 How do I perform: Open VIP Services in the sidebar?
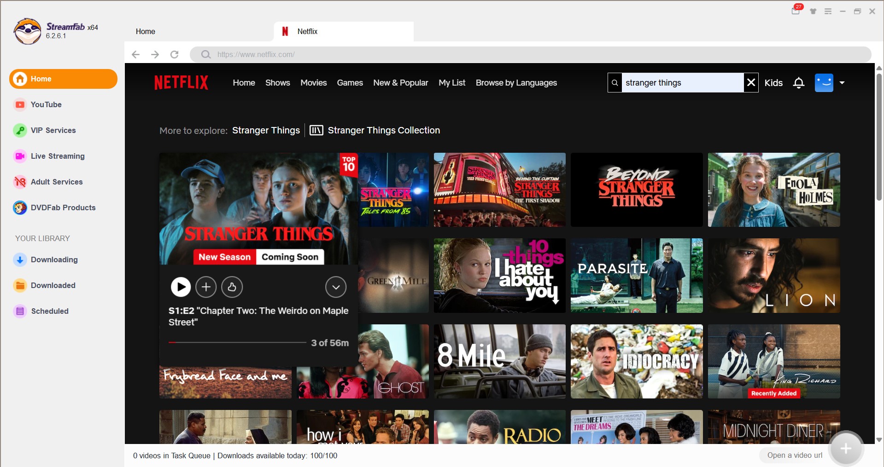coord(53,130)
